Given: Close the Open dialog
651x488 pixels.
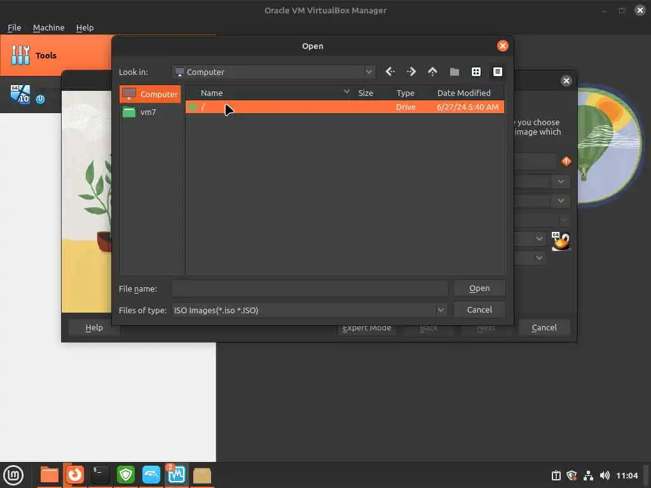Looking at the screenshot, I should (x=503, y=46).
